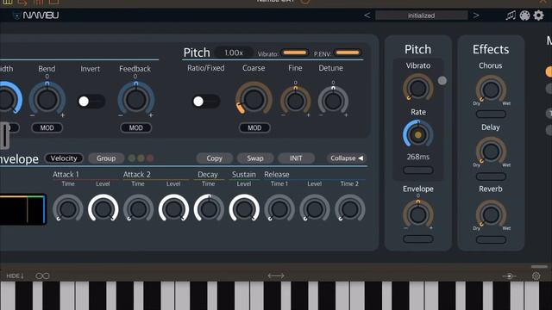Collapse the envelope section
552x310 pixels.
click(347, 158)
